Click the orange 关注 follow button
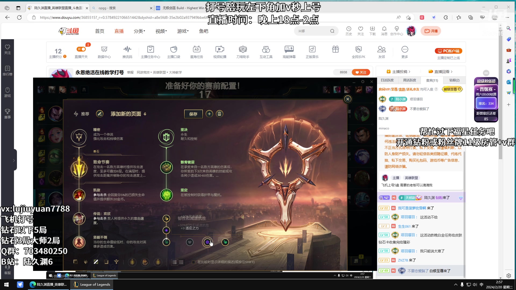516x290 pixels. click(361, 72)
